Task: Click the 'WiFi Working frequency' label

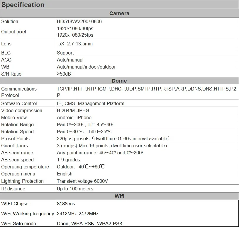Action: 28,214
